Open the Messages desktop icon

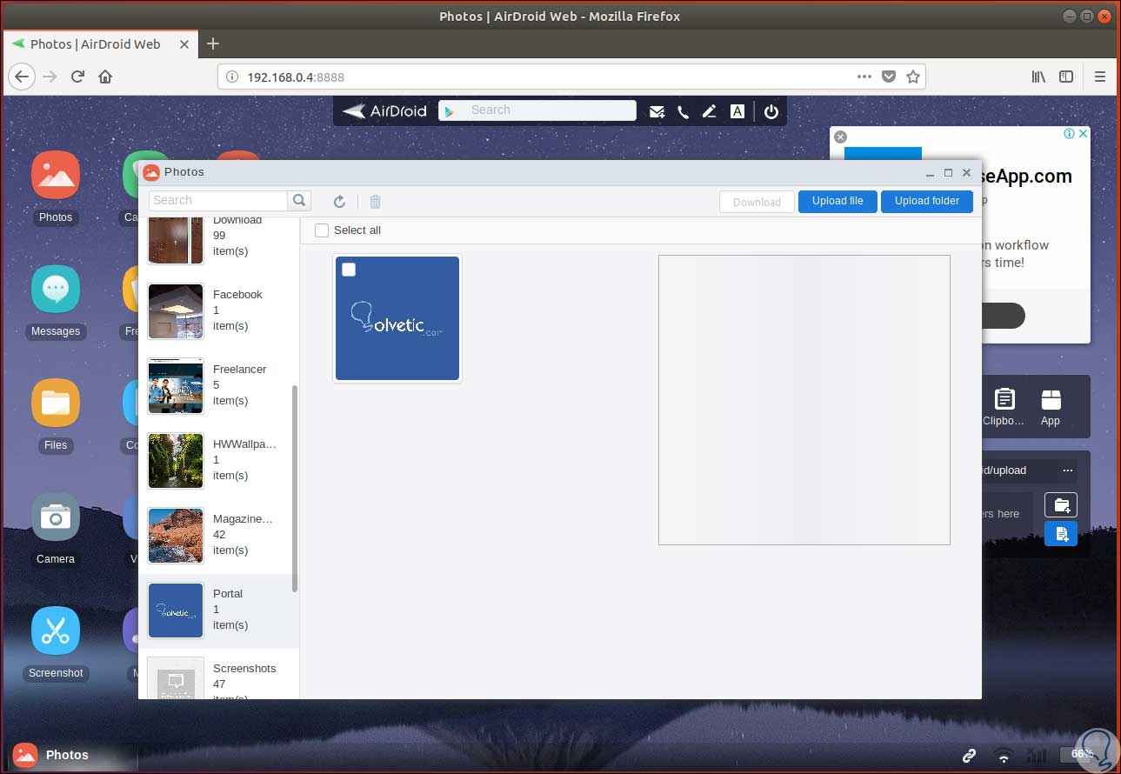click(56, 289)
